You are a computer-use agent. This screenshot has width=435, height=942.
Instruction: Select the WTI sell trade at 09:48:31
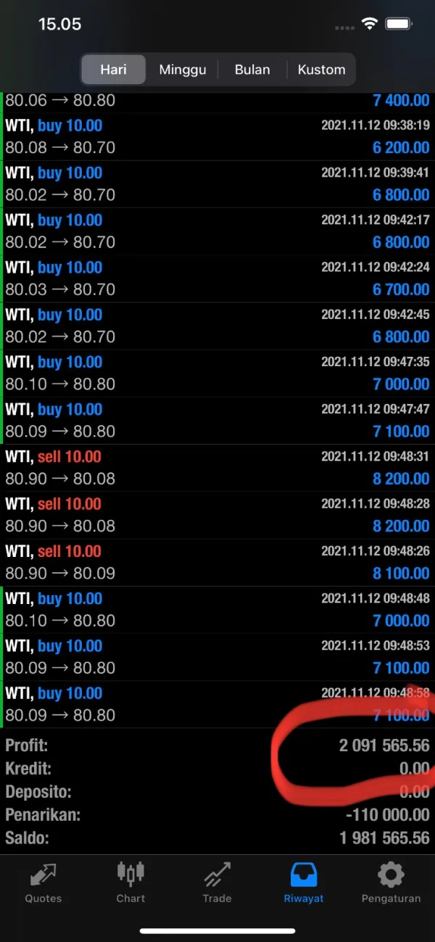pos(217,468)
